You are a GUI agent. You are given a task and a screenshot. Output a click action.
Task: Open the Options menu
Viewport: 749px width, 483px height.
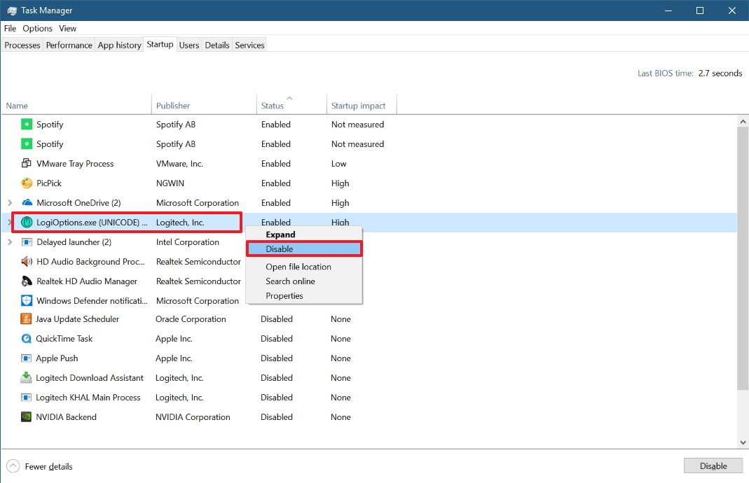point(37,29)
